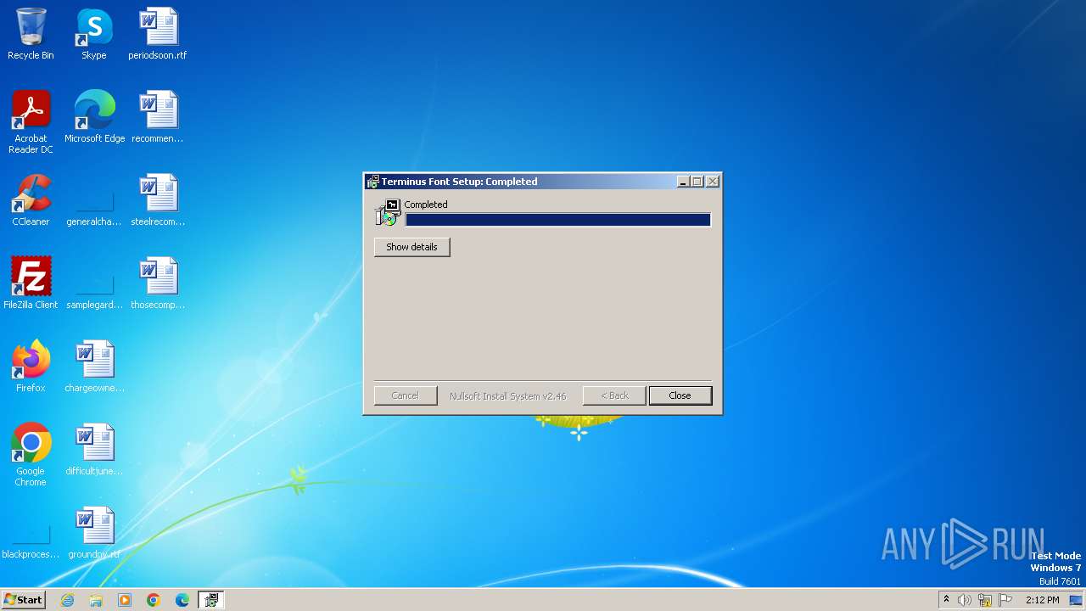The width and height of the screenshot is (1086, 611).
Task: Click Nullsoft Install System v2.46 text
Action: 507,396
